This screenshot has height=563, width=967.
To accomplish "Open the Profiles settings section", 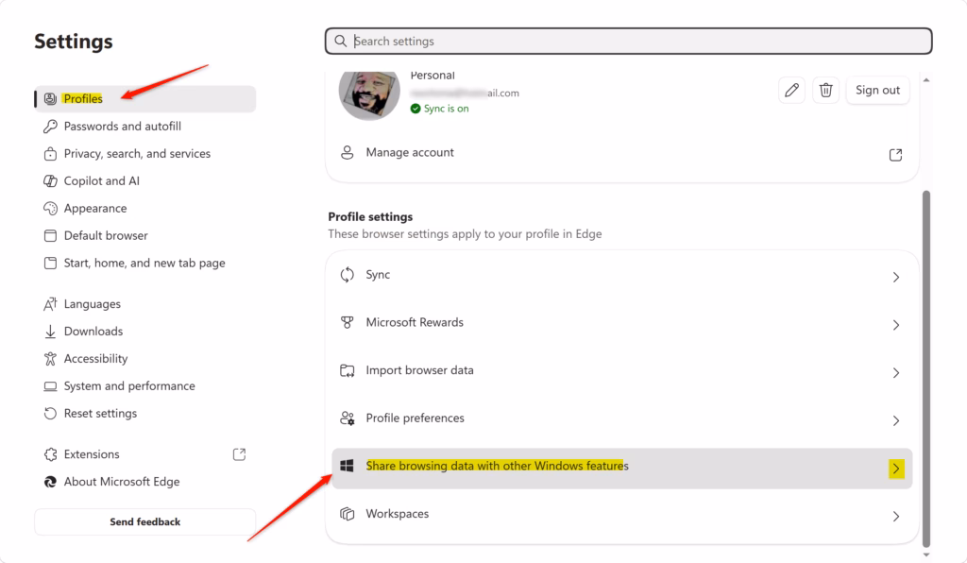I will [x=144, y=98].
